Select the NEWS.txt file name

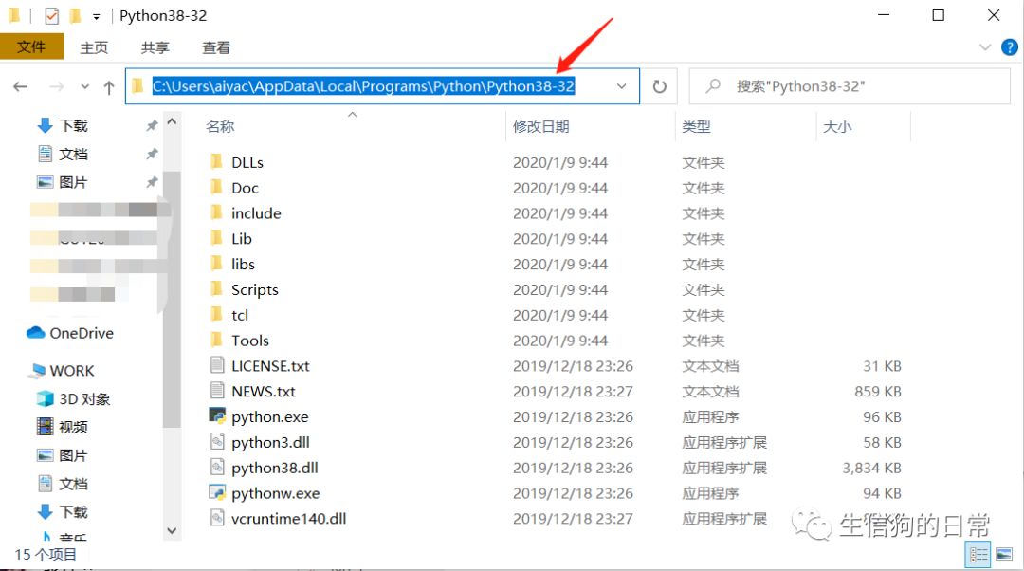[x=264, y=392]
